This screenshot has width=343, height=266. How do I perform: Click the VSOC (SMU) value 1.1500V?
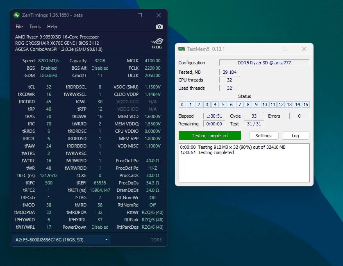[x=152, y=87]
